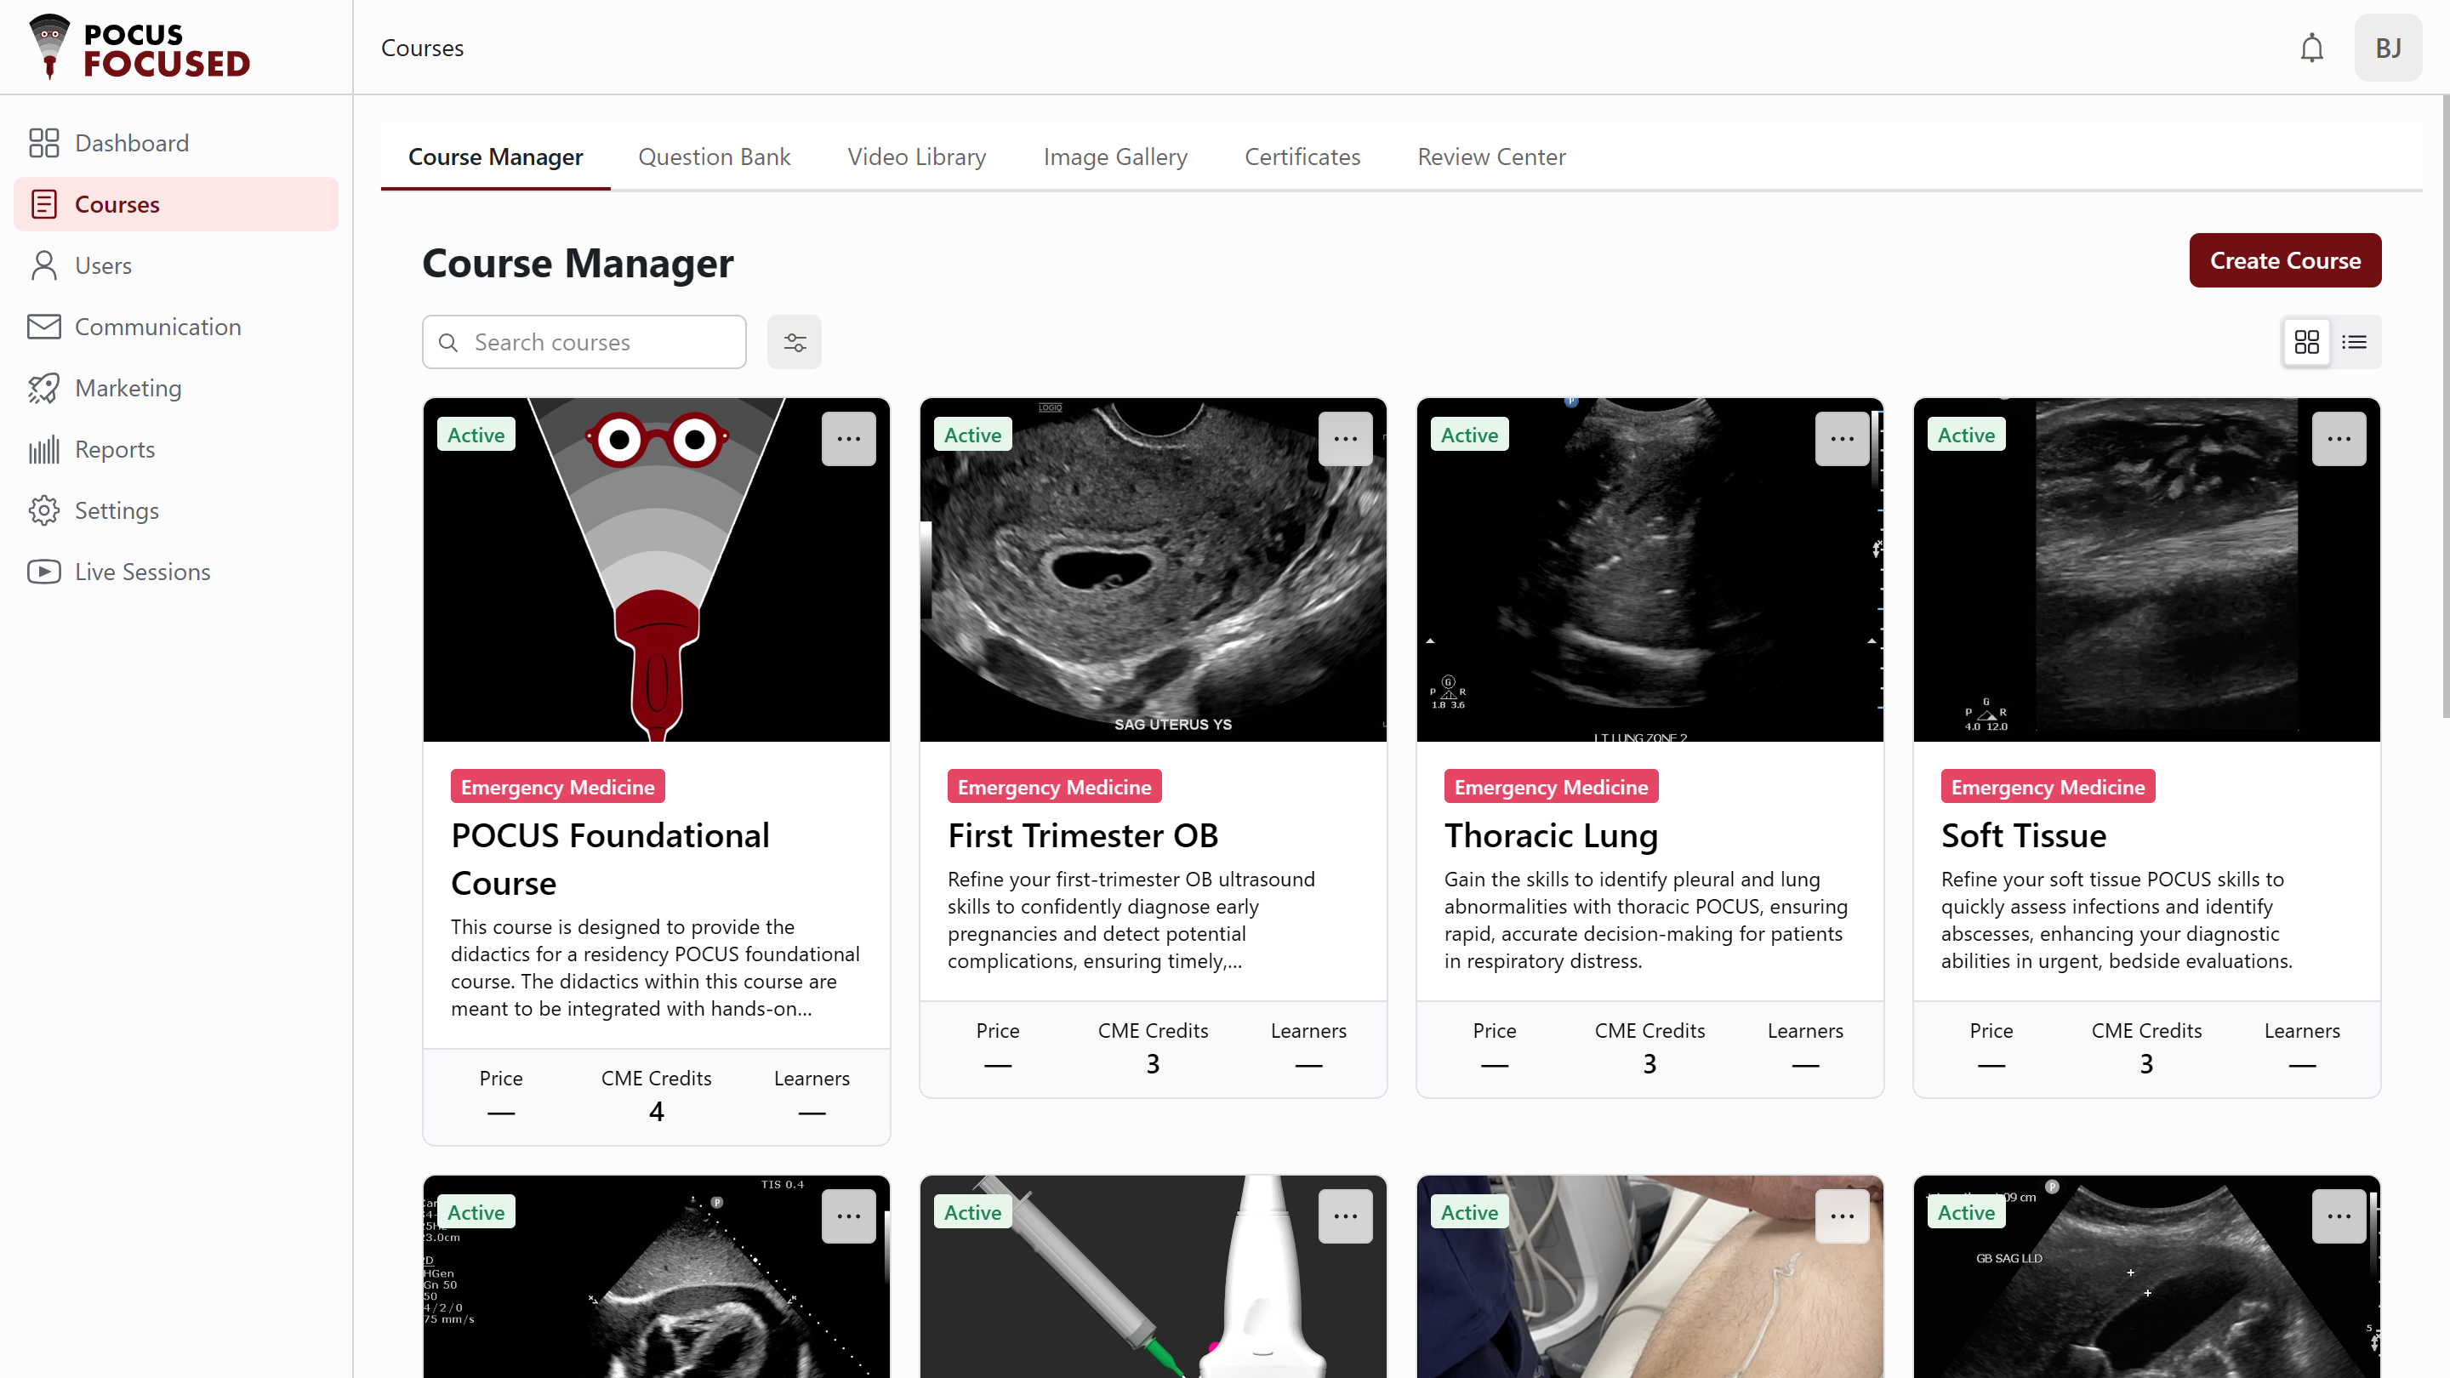
Task: Open options menu on syringe probe card
Action: [1345, 1216]
